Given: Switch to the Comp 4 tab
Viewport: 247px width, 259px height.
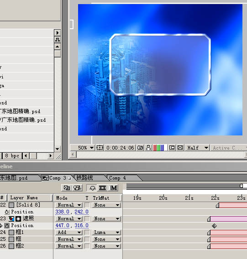Looking at the screenshot, I should [117, 178].
